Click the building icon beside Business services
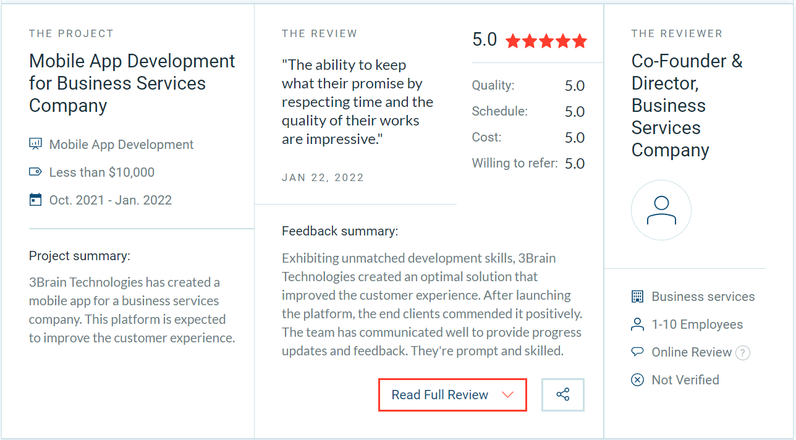Viewport: 796px width, 440px height. coord(637,297)
